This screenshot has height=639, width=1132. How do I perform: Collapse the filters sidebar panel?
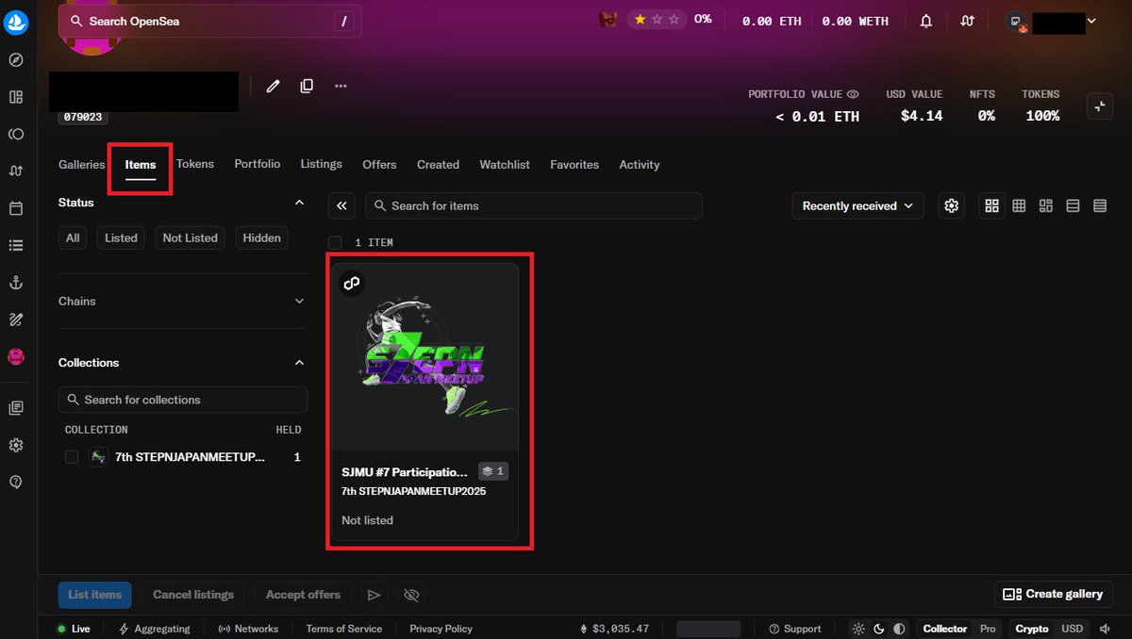point(341,205)
